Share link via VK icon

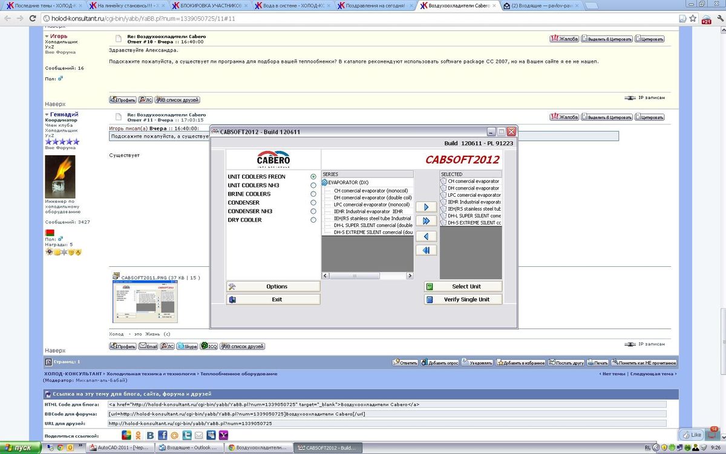[150, 435]
